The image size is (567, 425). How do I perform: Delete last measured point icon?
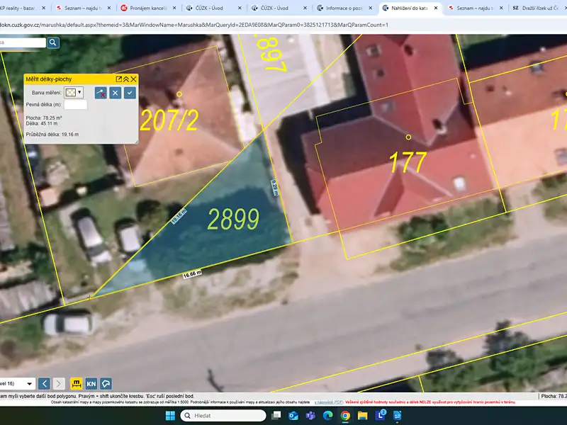[101, 93]
